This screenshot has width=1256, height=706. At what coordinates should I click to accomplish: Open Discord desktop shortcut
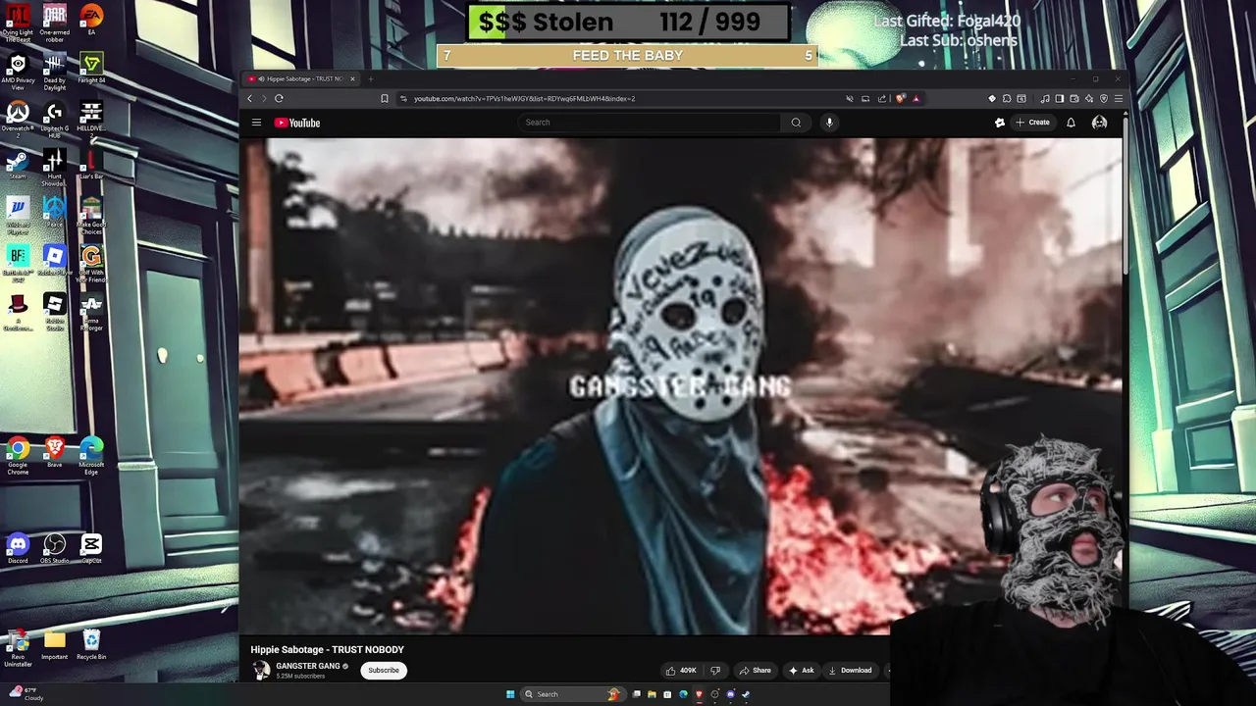(x=18, y=548)
